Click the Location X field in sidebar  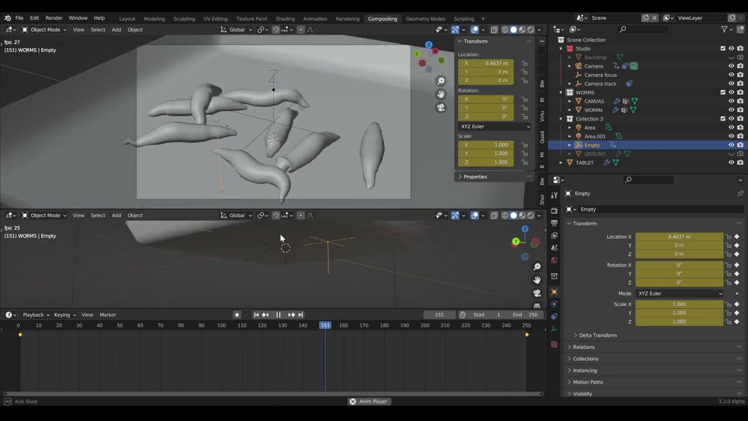pos(486,63)
